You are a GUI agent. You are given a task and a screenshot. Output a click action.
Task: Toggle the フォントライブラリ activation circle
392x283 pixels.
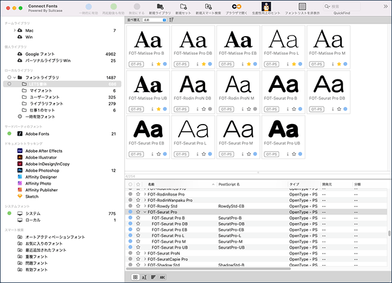pyautogui.click(x=9, y=77)
